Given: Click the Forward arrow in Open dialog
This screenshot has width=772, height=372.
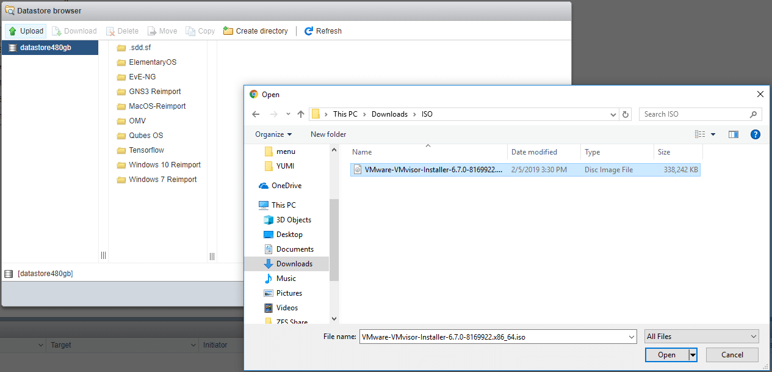Looking at the screenshot, I should pyautogui.click(x=274, y=114).
